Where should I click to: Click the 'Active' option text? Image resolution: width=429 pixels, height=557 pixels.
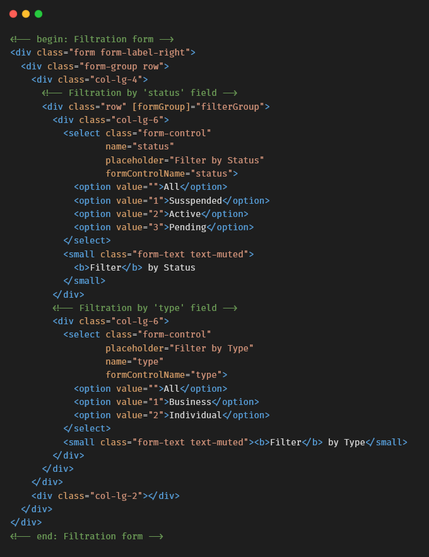[185, 214]
